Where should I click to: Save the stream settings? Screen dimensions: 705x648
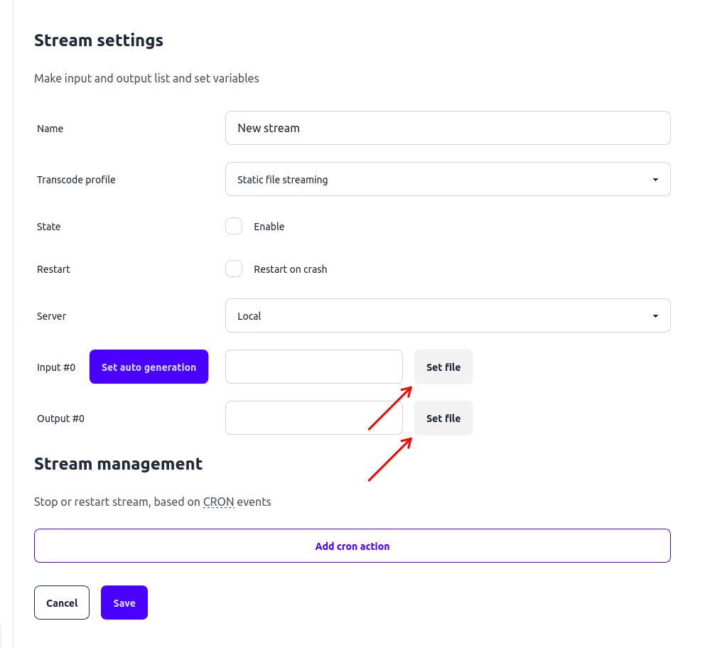coord(124,603)
